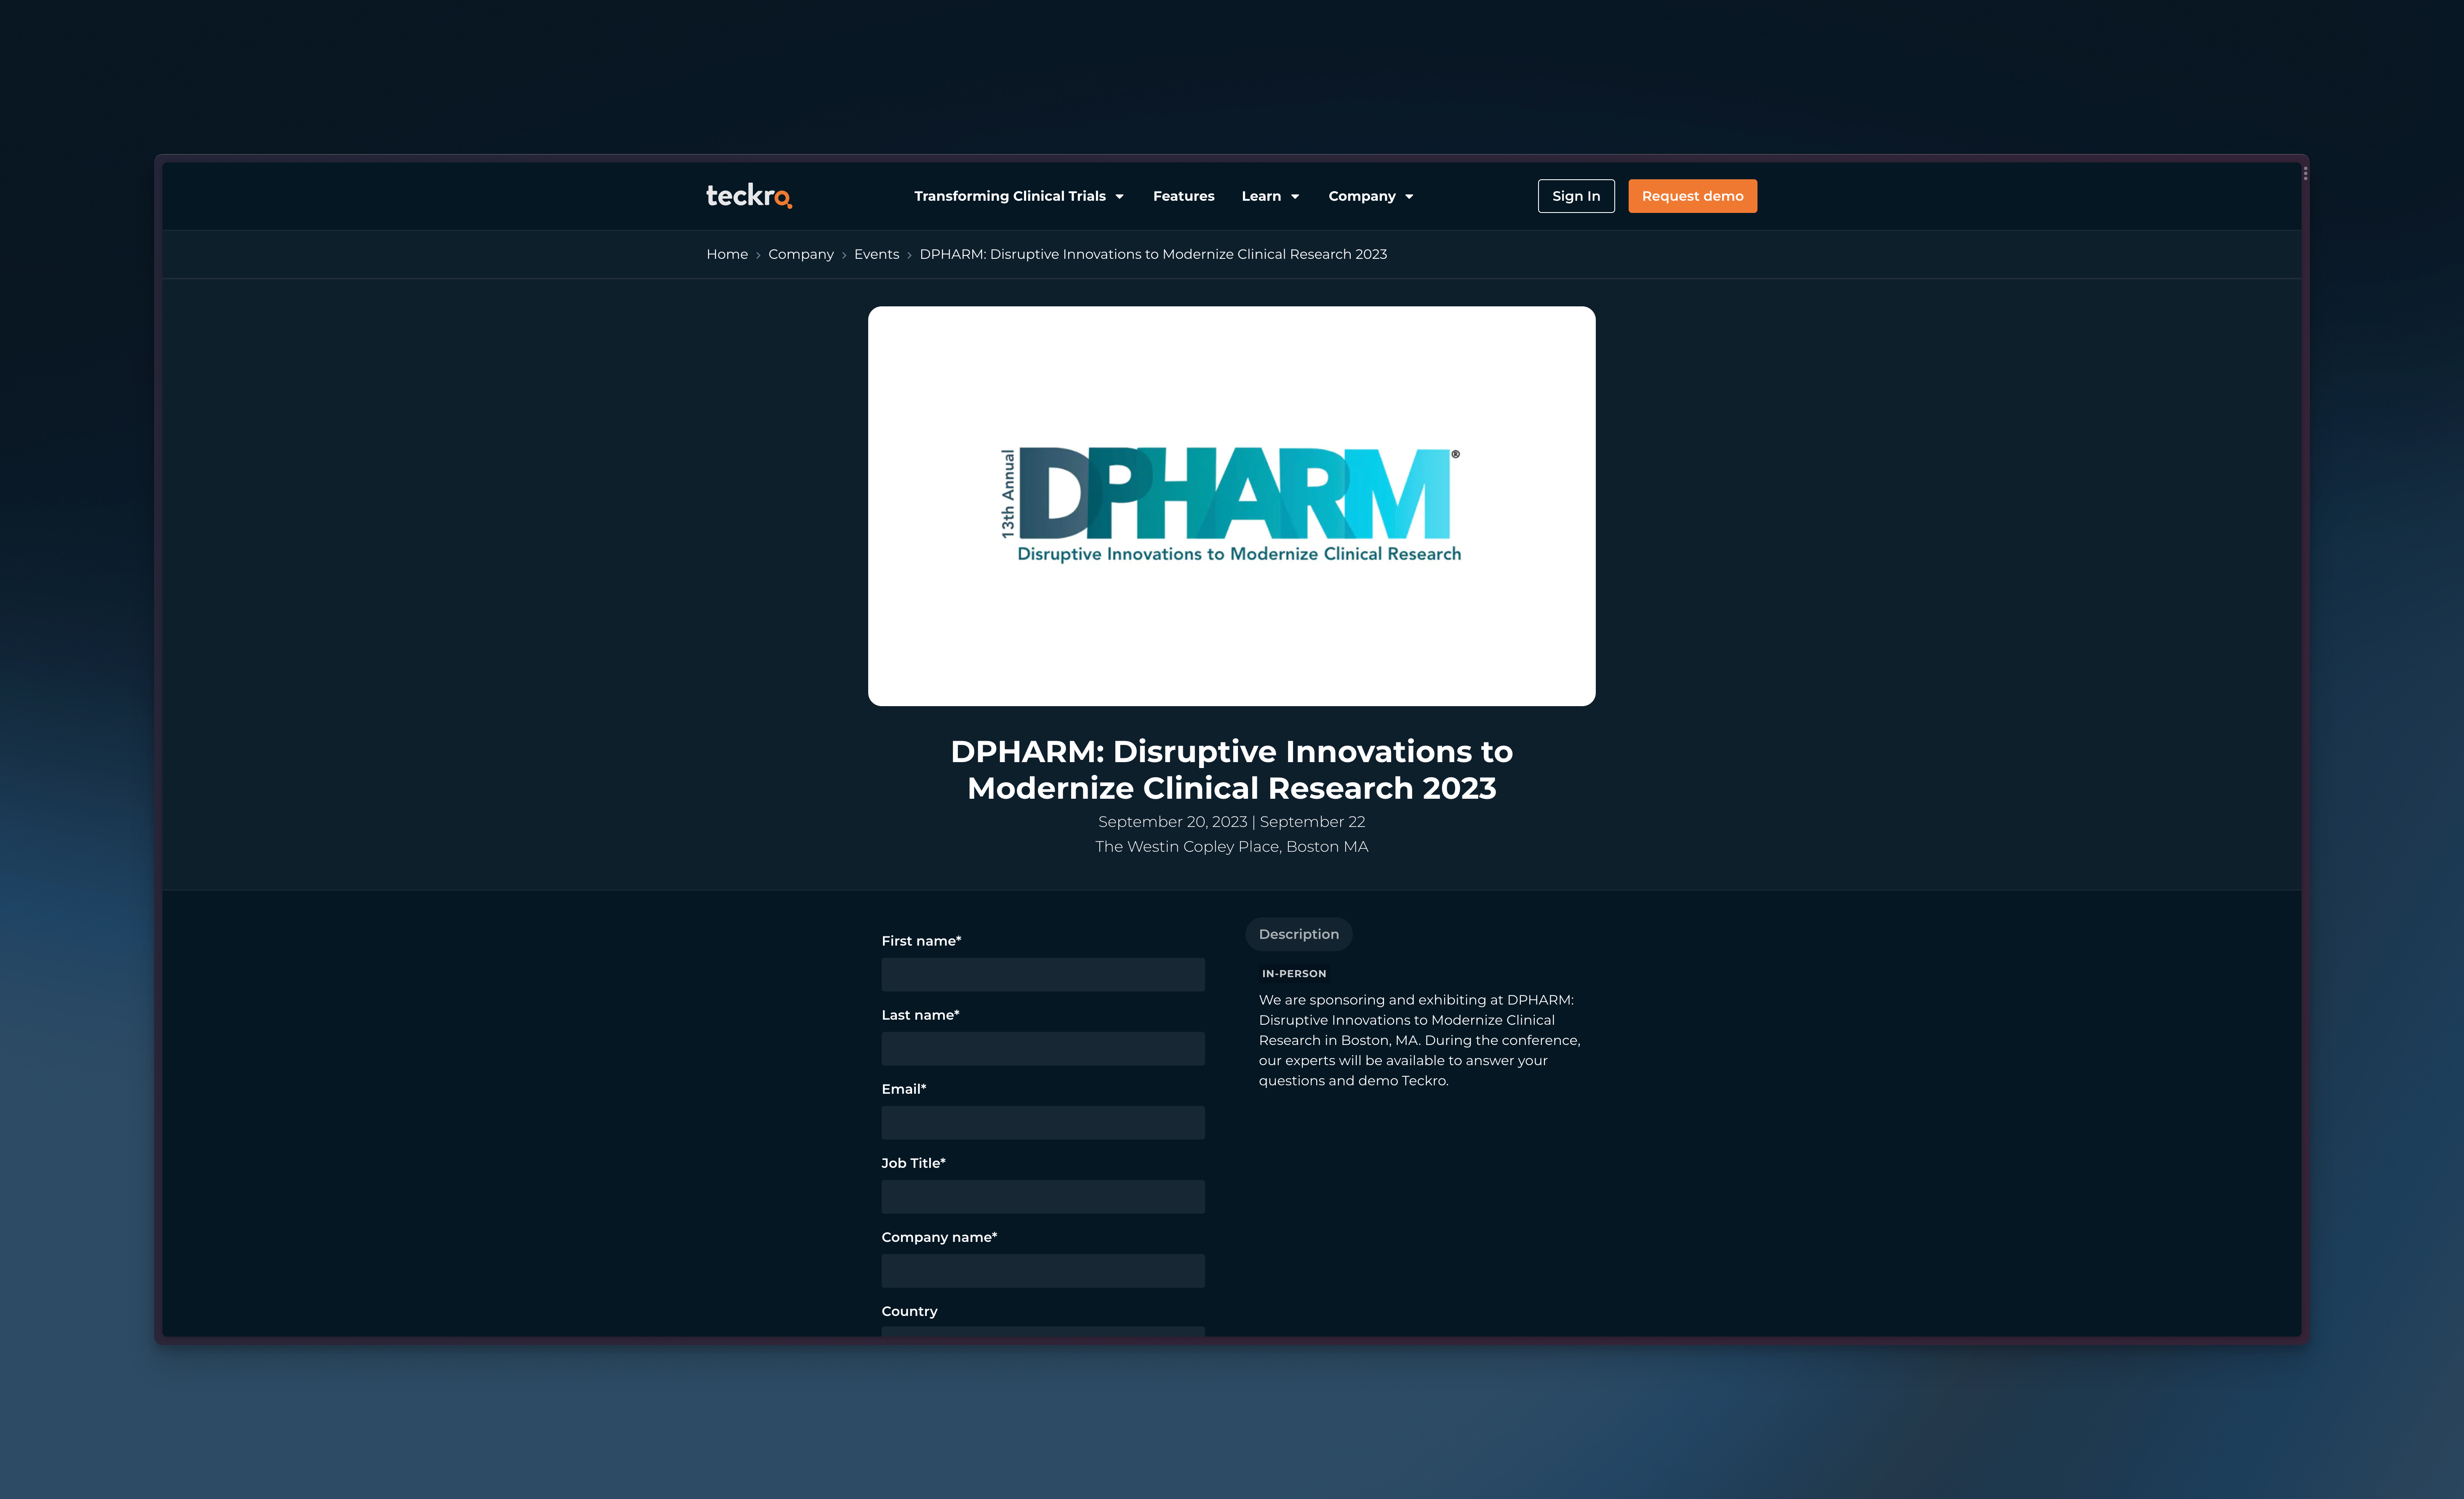Open the Company breadcrumb link
Image resolution: width=2464 pixels, height=1499 pixels.
[x=800, y=254]
